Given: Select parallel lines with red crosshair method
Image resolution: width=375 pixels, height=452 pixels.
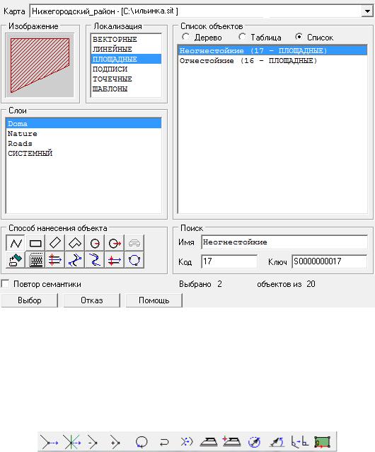Looking at the screenshot, I should (x=55, y=260).
